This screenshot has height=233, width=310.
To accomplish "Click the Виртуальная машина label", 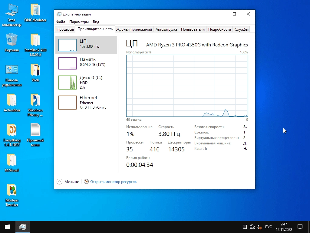I will point(213,143).
